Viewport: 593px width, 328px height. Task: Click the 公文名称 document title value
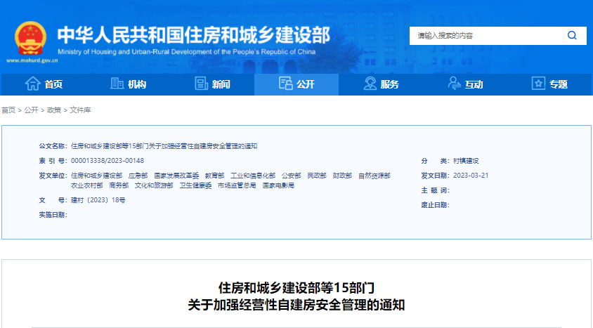point(164,146)
